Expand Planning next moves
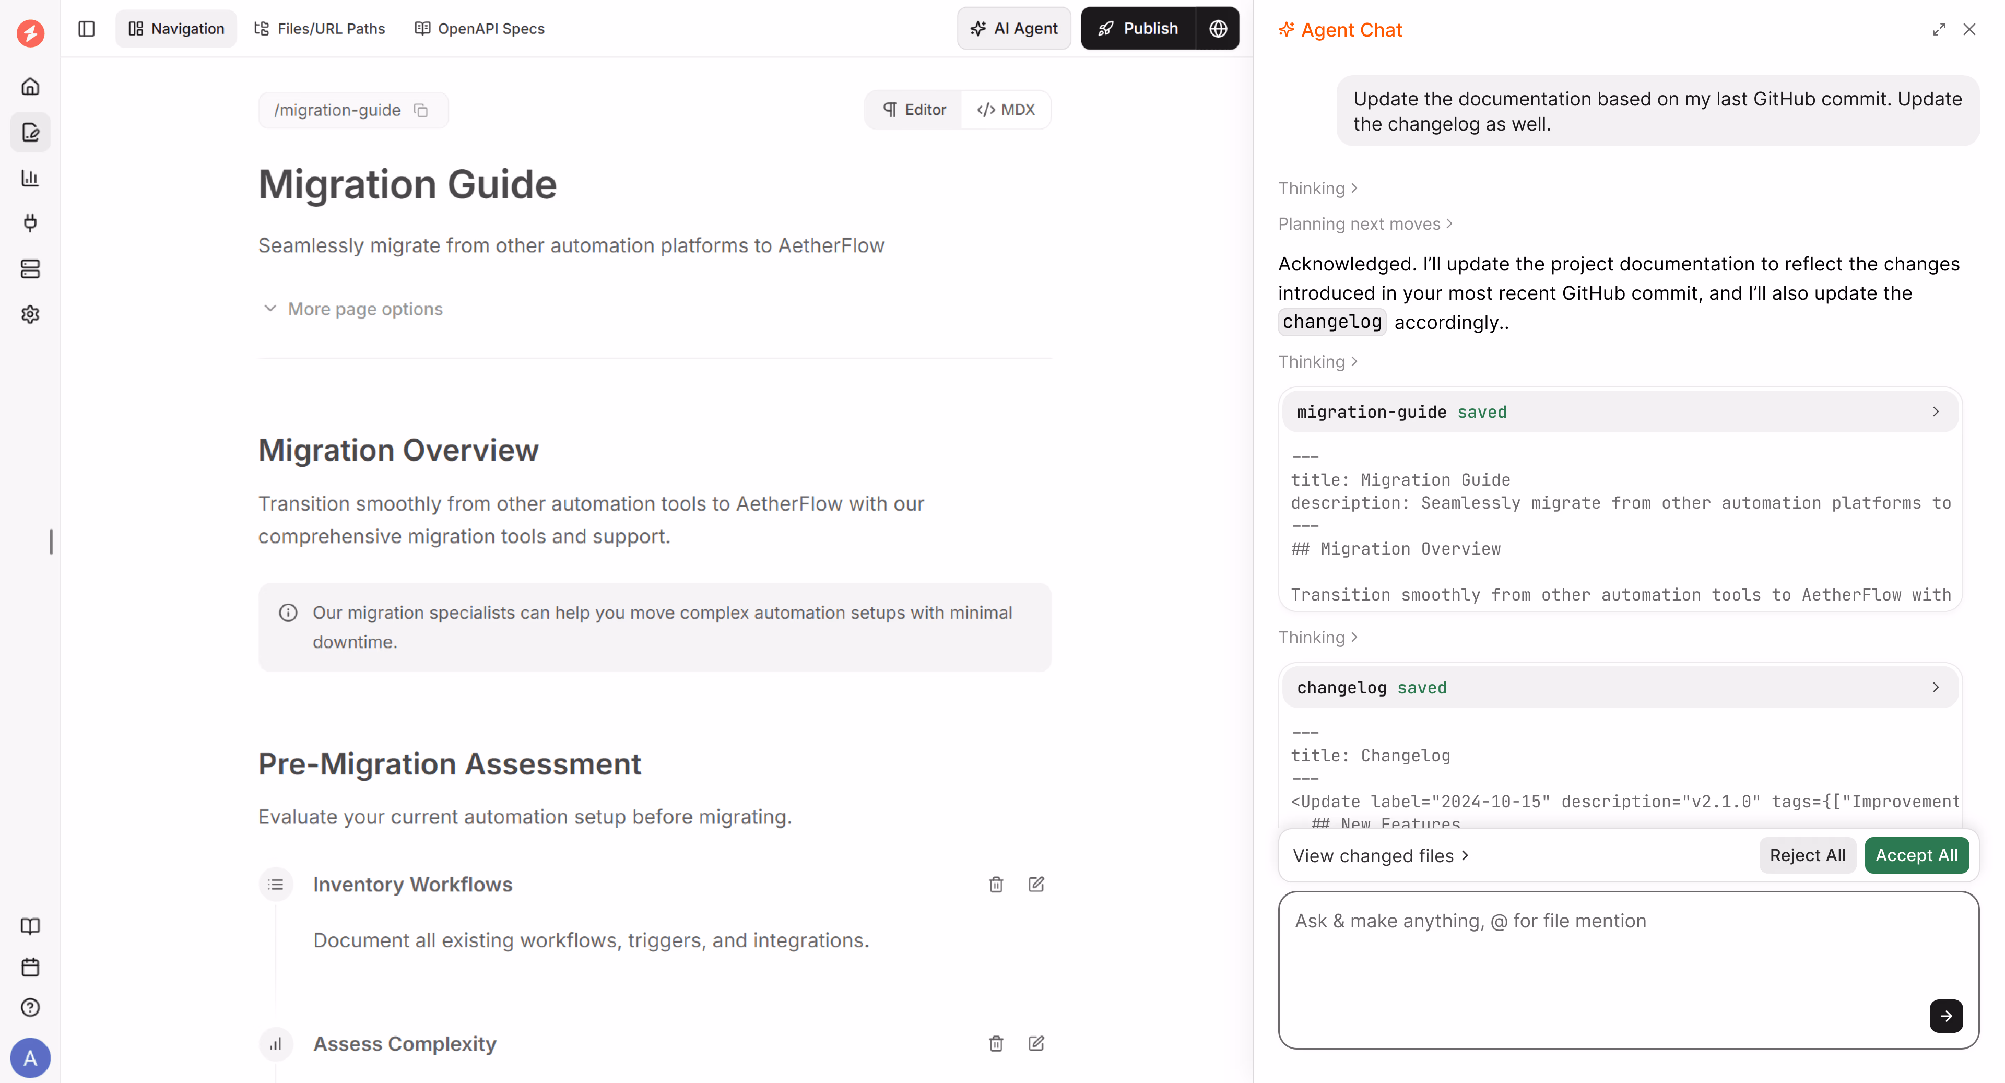The width and height of the screenshot is (2005, 1083). 1365,224
